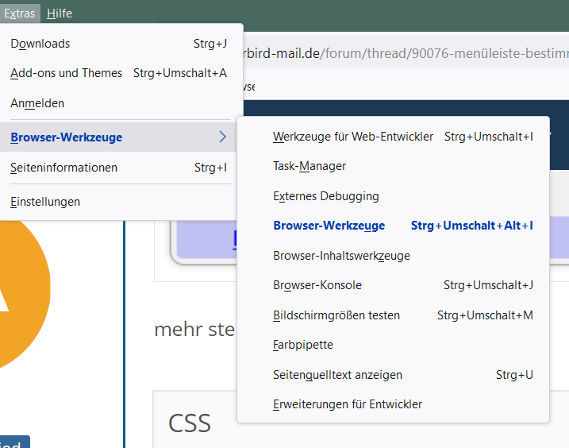Select Bildschirmgrößen testen

[x=336, y=315]
